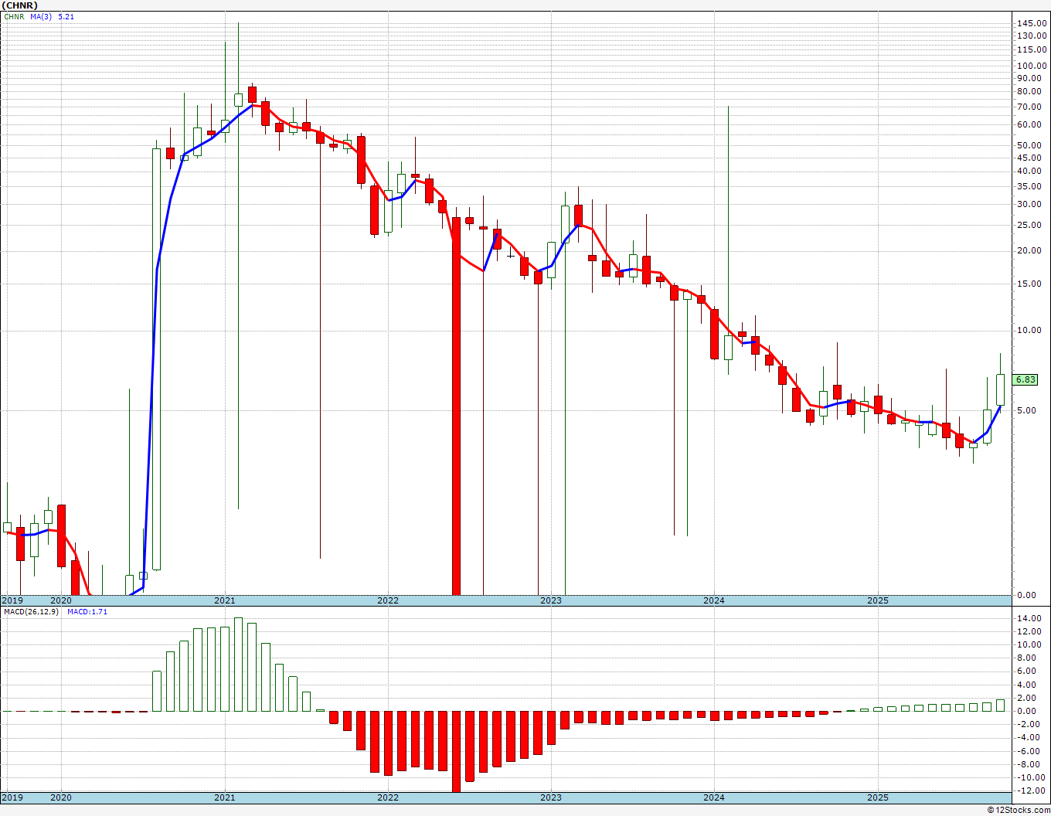
Task: Select the 2022 marker on price timeline
Action: pyautogui.click(x=388, y=600)
